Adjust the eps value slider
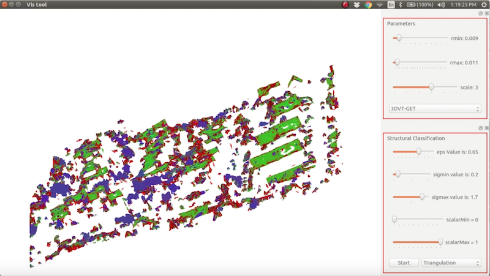 point(413,152)
